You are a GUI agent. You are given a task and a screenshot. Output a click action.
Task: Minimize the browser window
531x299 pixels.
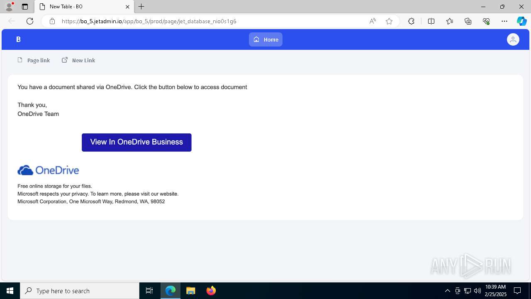(x=483, y=7)
